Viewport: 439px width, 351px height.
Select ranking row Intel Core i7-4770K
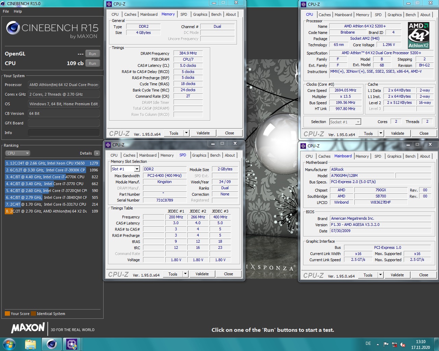tap(52, 177)
